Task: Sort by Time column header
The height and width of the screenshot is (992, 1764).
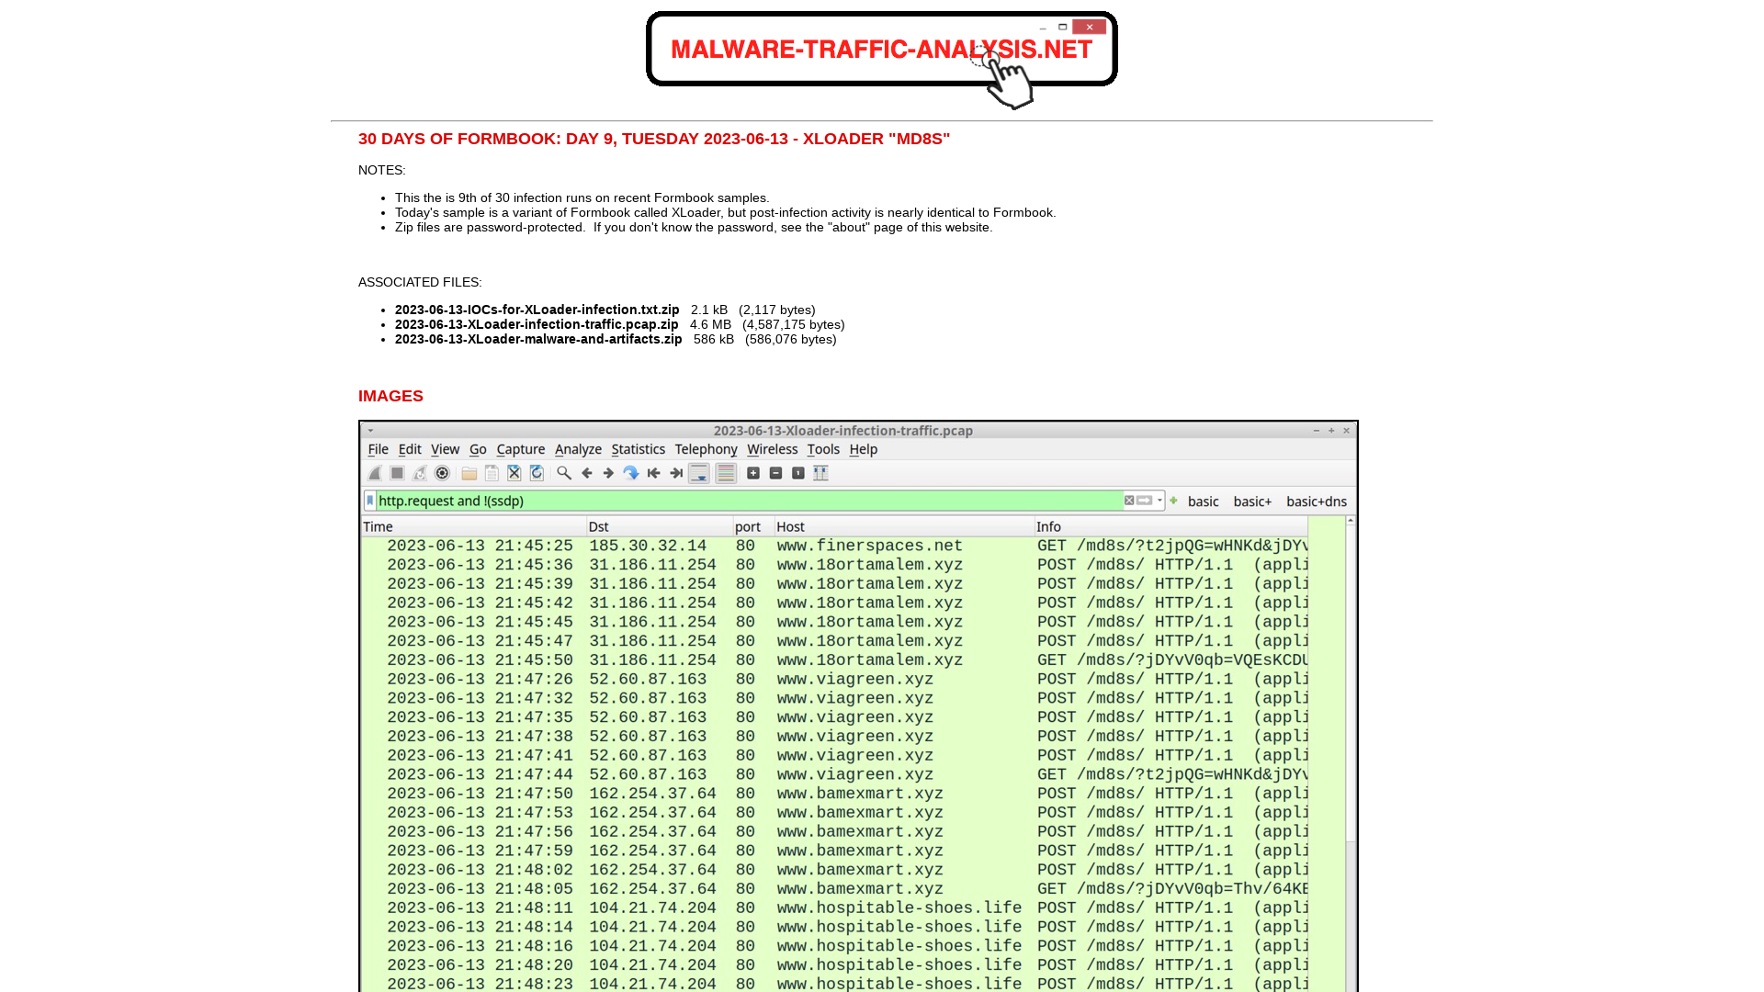Action: pyautogui.click(x=473, y=526)
